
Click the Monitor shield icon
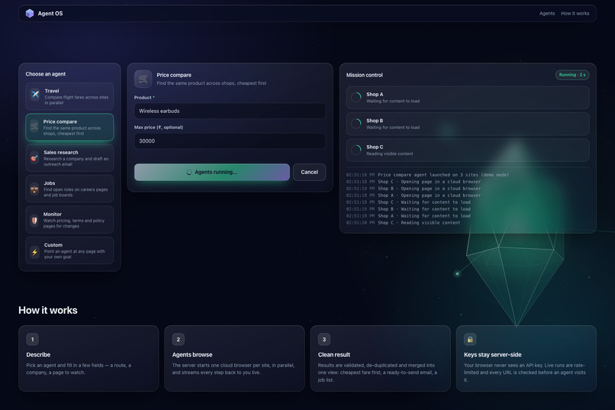[34, 220]
